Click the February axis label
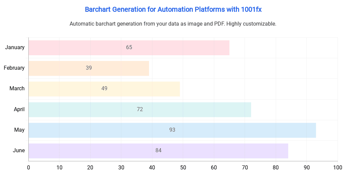 pos(14,68)
